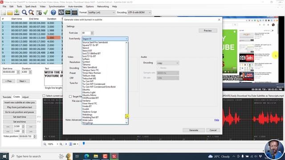Open the Auto-translate menu

click(x=75, y=6)
